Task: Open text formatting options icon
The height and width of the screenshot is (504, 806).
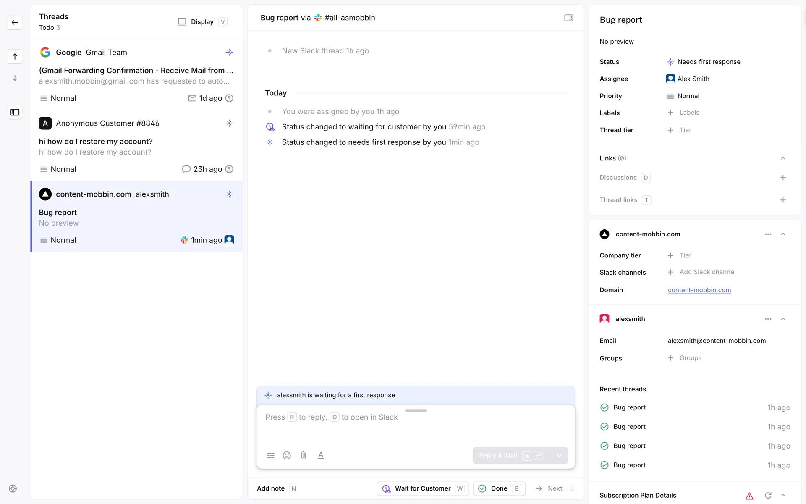Action: 321,455
